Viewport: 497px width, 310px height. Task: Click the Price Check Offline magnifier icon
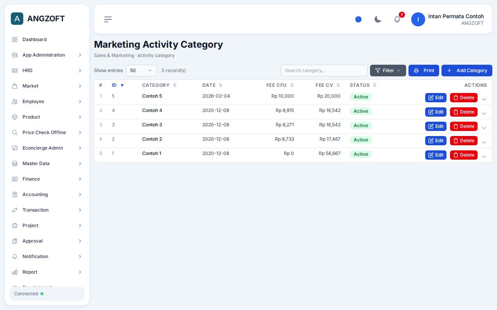pos(15,133)
